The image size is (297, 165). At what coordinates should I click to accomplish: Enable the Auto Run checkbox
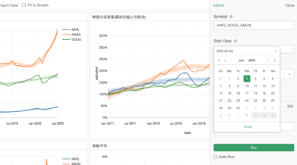point(216,157)
